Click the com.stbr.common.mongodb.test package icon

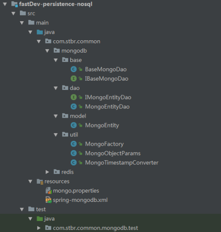(x=48, y=228)
